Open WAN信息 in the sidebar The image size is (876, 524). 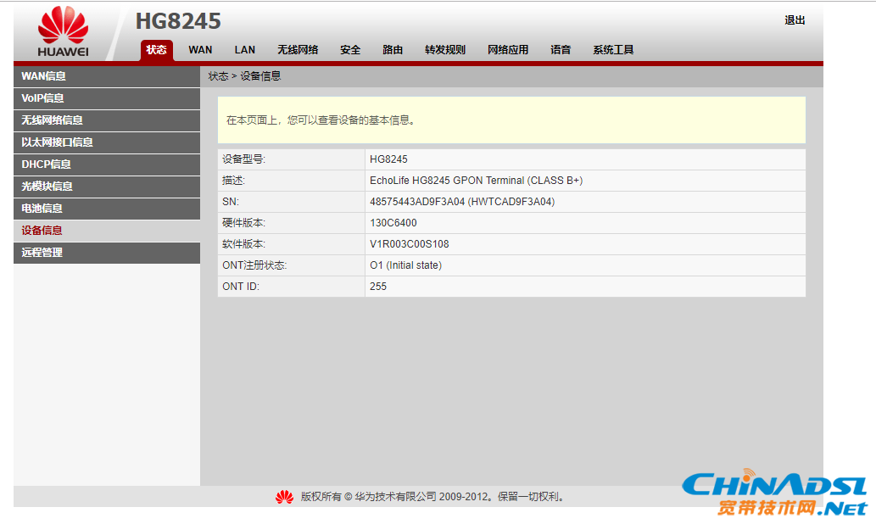44,76
